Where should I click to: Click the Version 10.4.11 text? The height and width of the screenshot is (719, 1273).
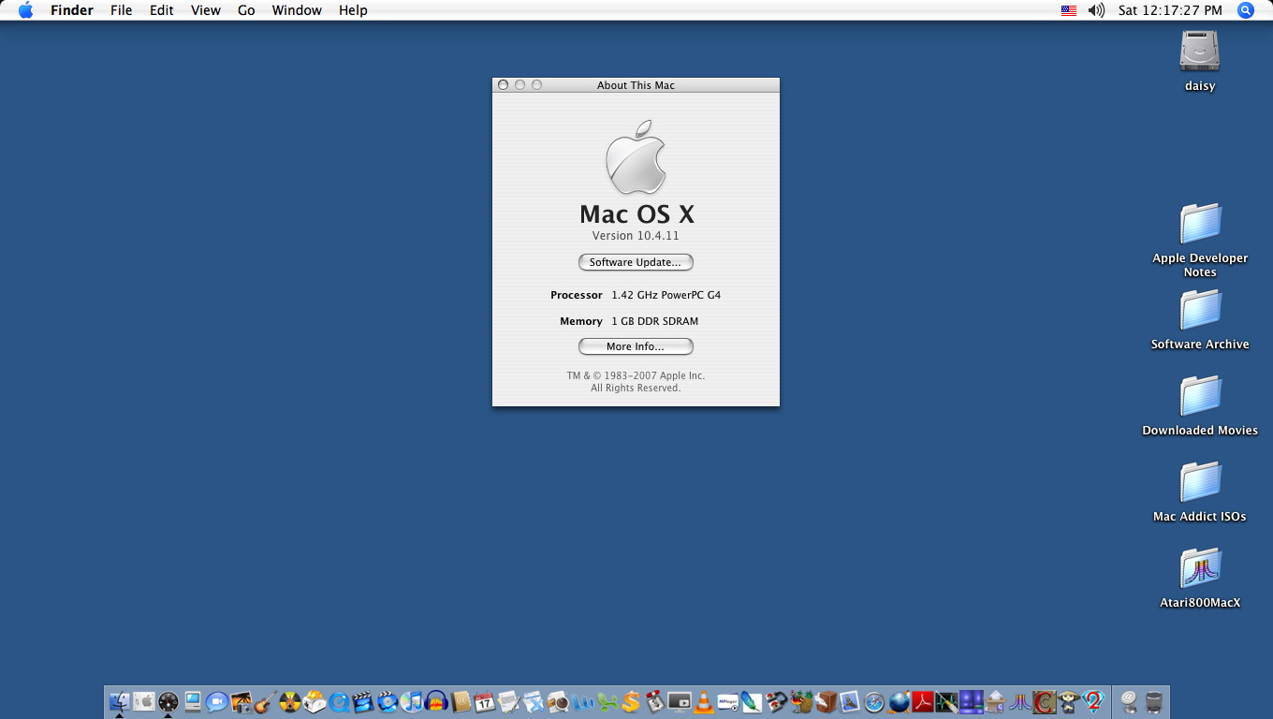click(636, 236)
